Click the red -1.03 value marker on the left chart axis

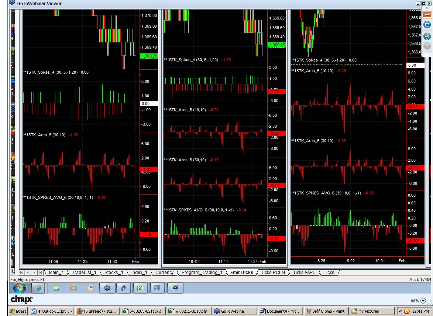pyautogui.click(x=149, y=169)
